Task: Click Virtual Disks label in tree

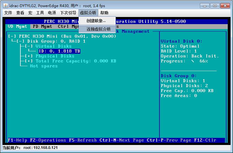Action: [x=53, y=46]
